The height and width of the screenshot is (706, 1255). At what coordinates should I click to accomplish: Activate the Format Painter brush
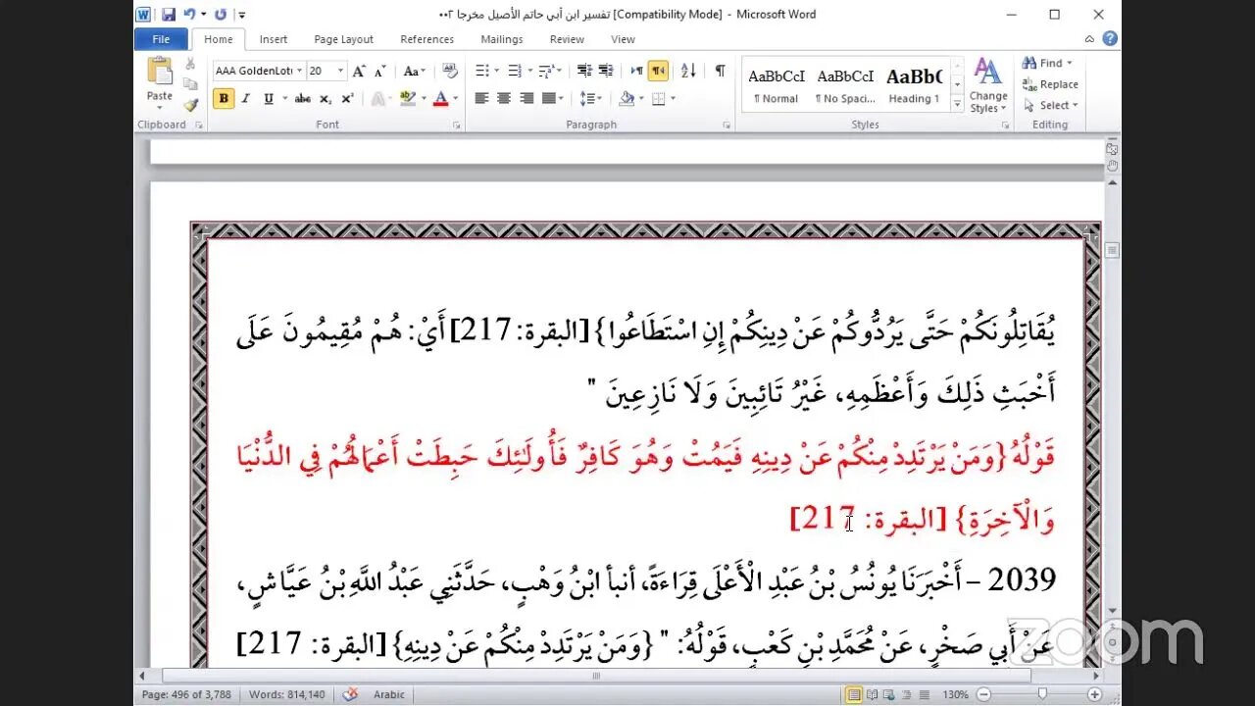191,104
